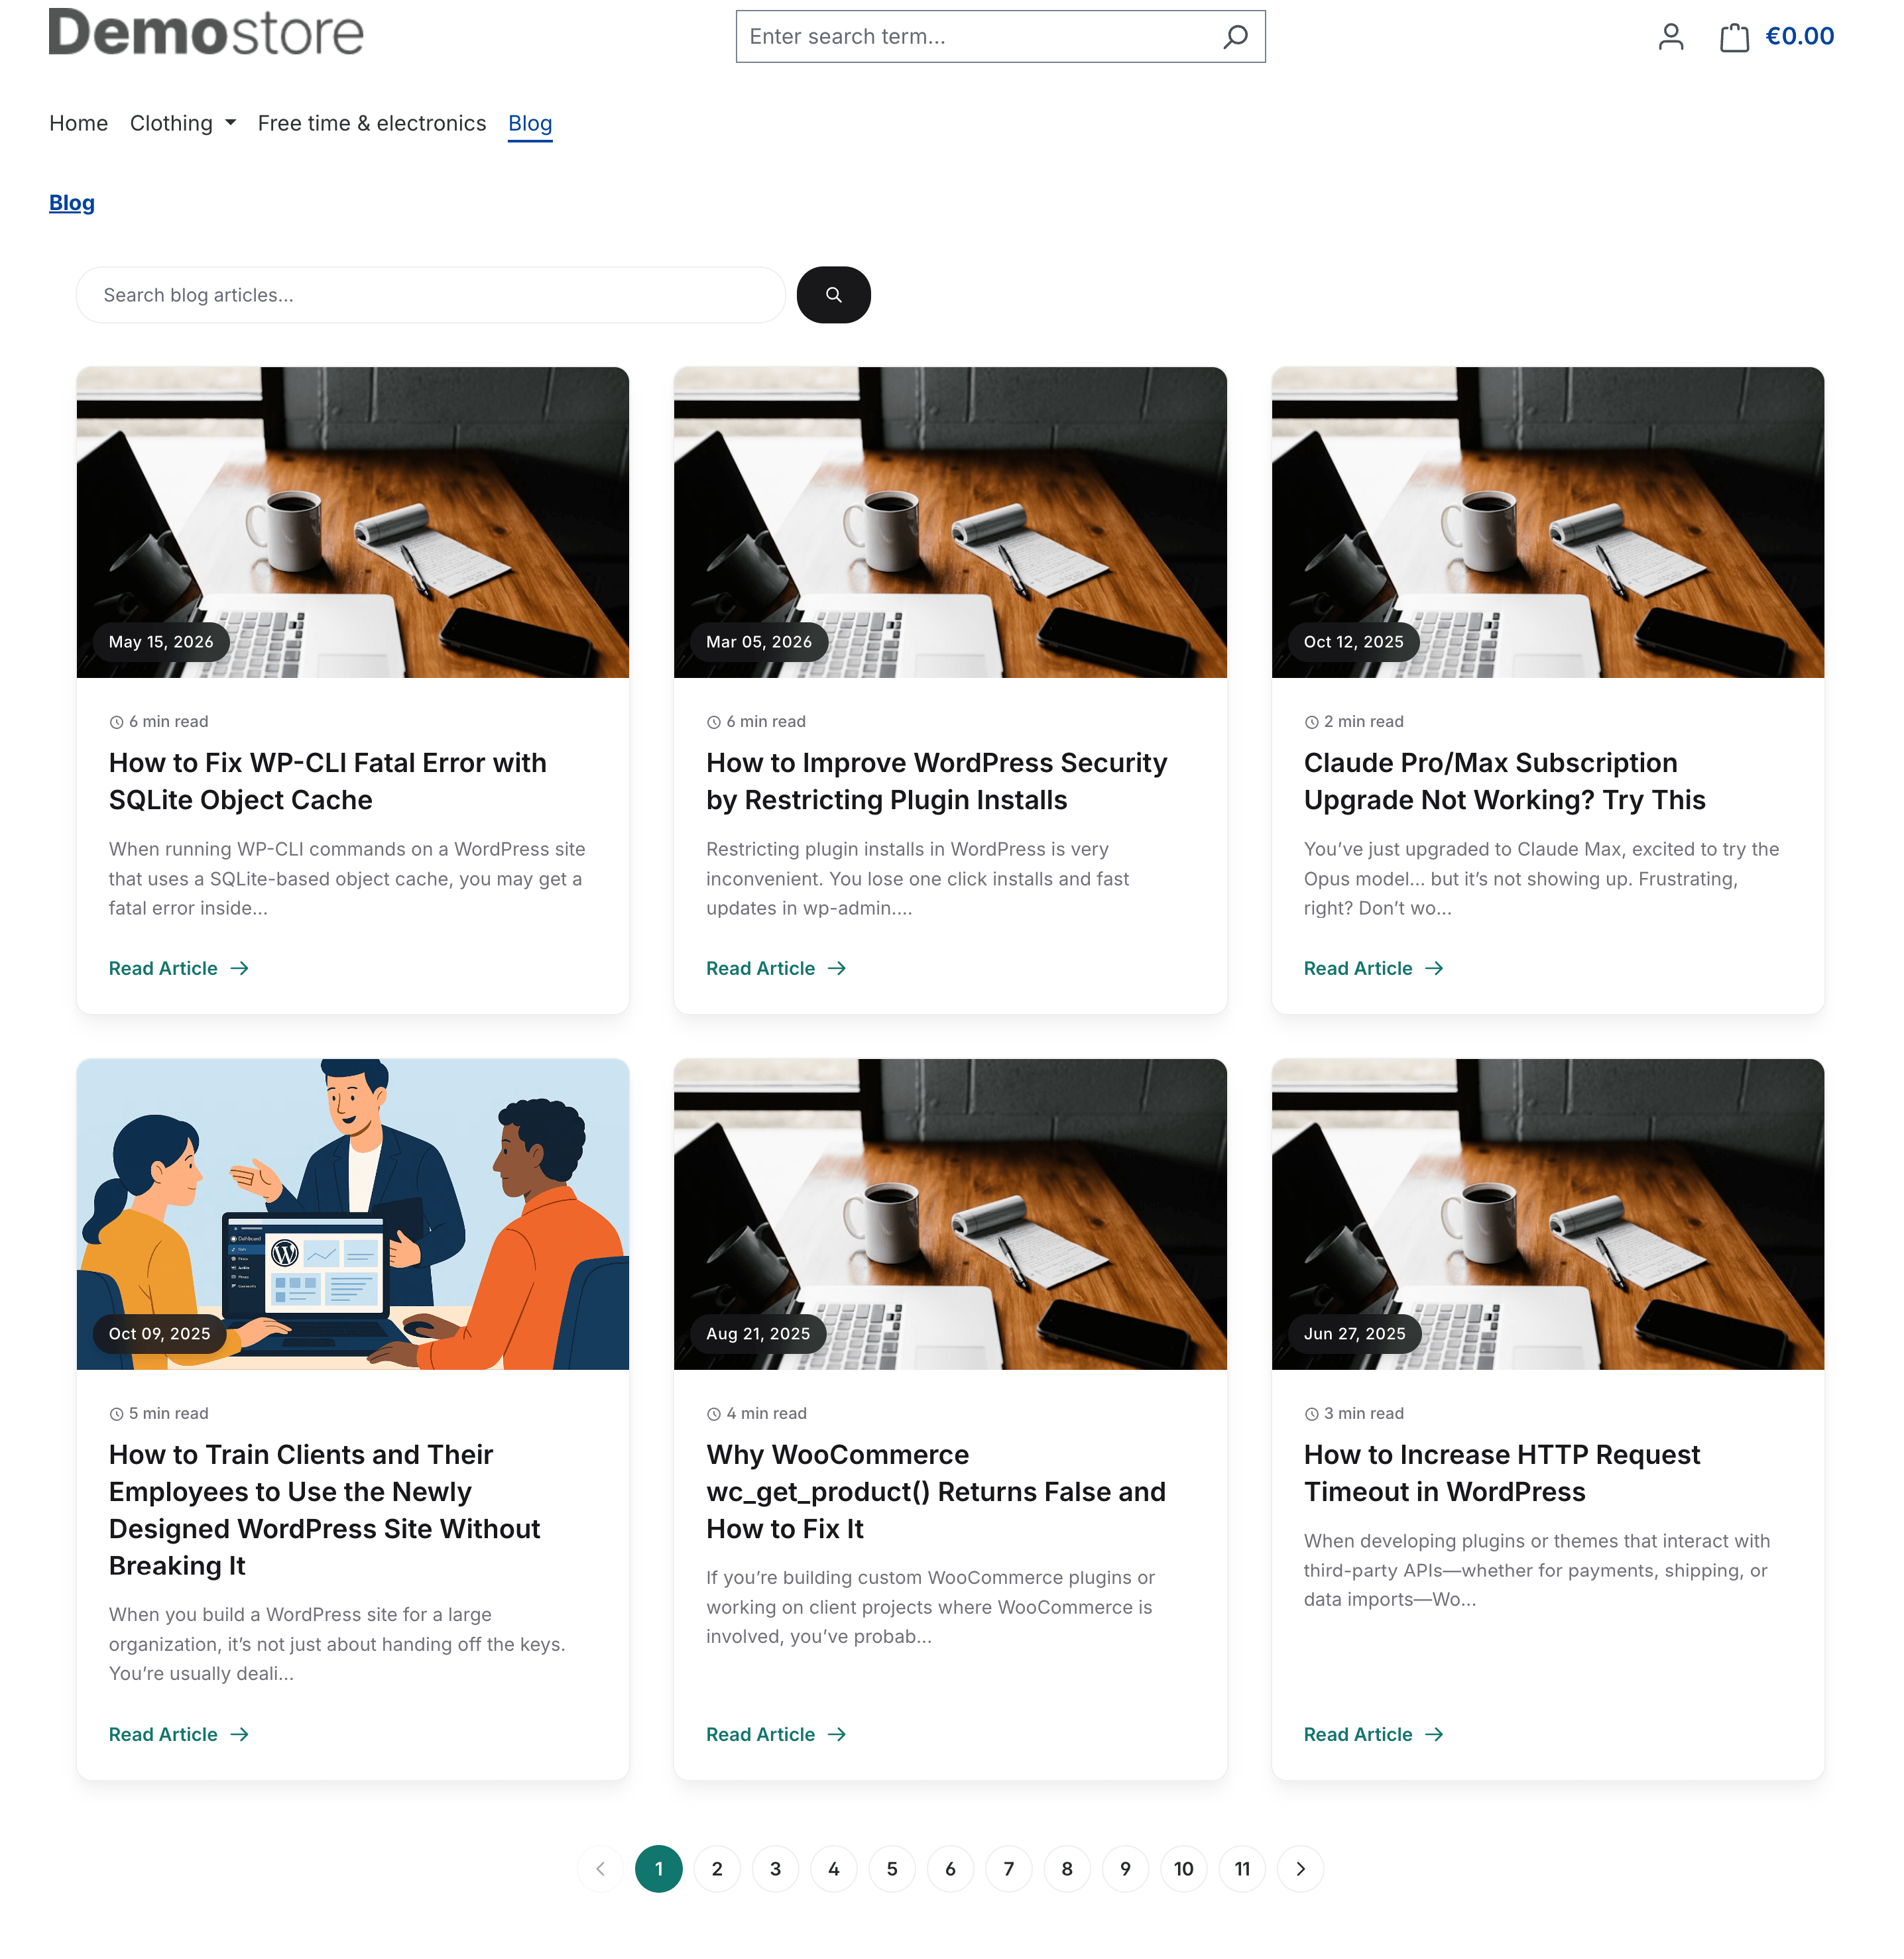Click excerpt "When you build a WordPress site"

(x=337, y=1644)
